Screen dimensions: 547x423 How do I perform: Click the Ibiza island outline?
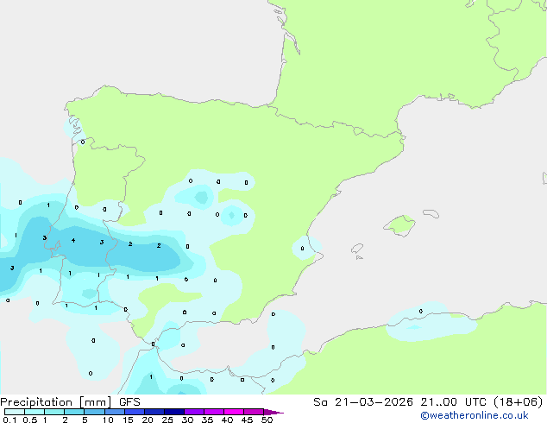coord(357,249)
